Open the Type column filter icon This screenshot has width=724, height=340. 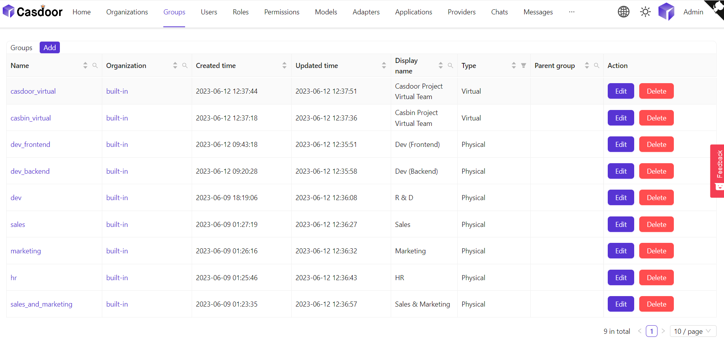click(x=523, y=66)
